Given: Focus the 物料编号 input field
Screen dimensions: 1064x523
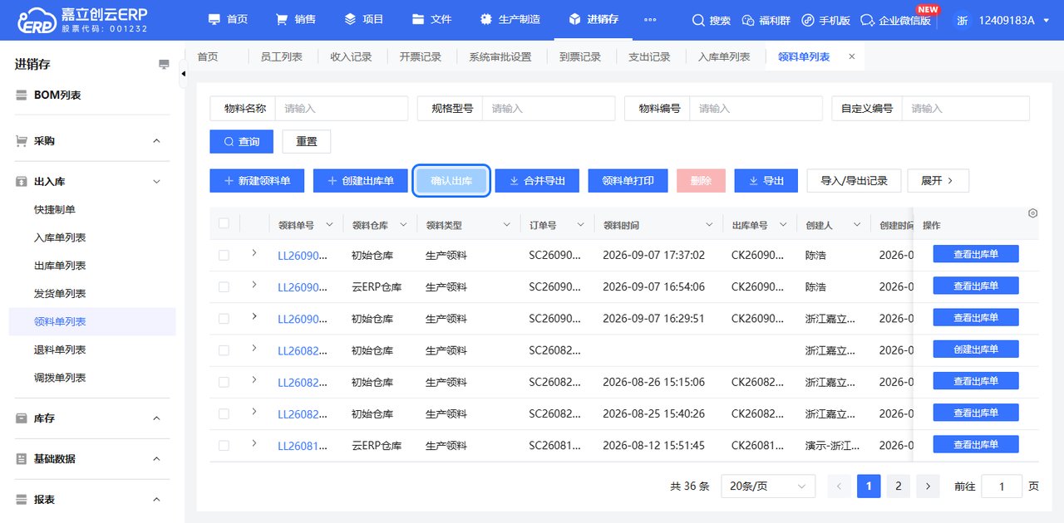Looking at the screenshot, I should click(x=756, y=109).
